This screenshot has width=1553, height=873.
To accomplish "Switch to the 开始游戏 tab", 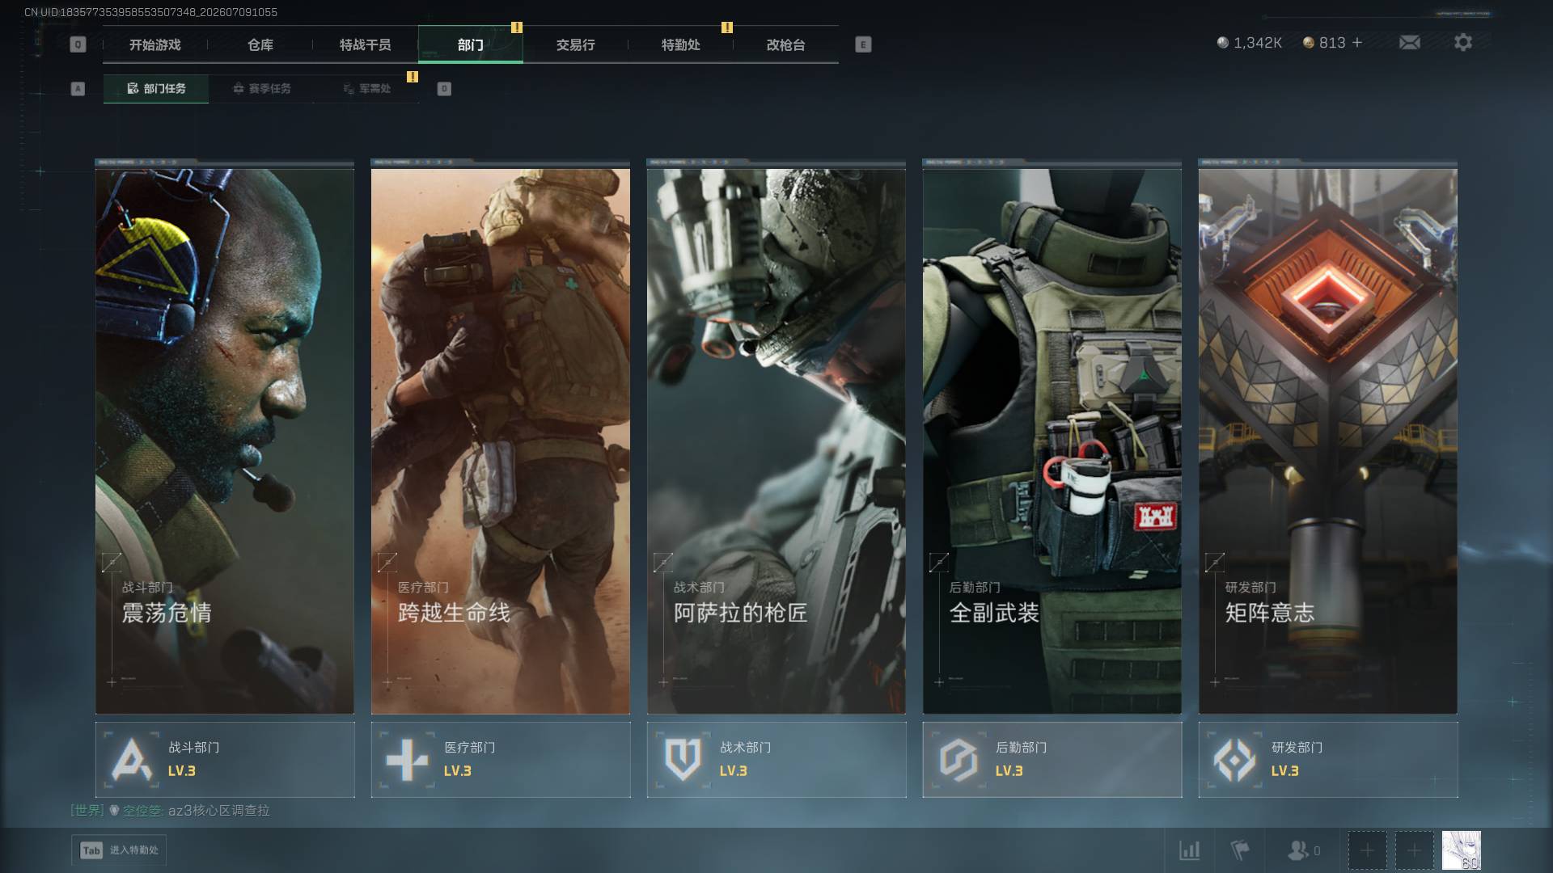I will (x=155, y=44).
